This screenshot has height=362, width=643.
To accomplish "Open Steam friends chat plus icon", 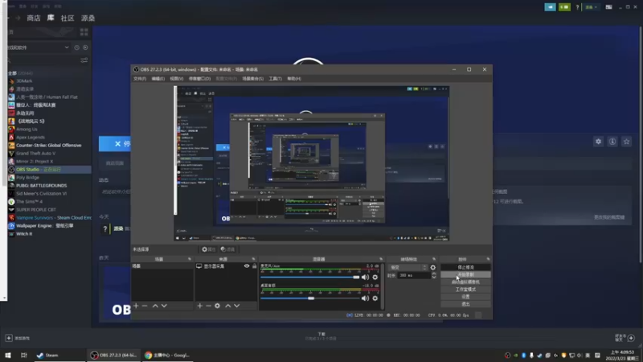I will (x=631, y=338).
